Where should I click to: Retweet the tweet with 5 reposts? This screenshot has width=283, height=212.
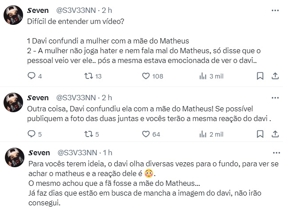coord(88,134)
